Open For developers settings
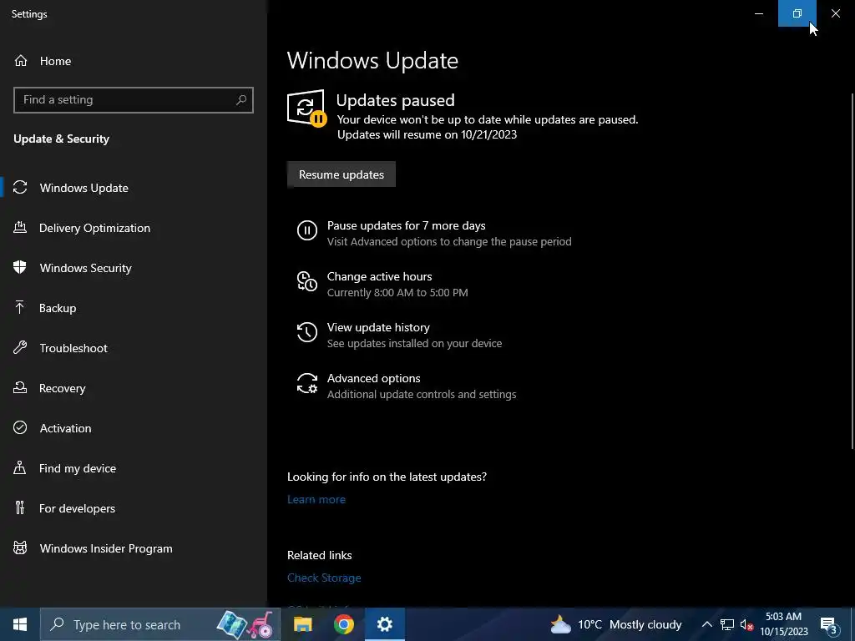 [133, 508]
